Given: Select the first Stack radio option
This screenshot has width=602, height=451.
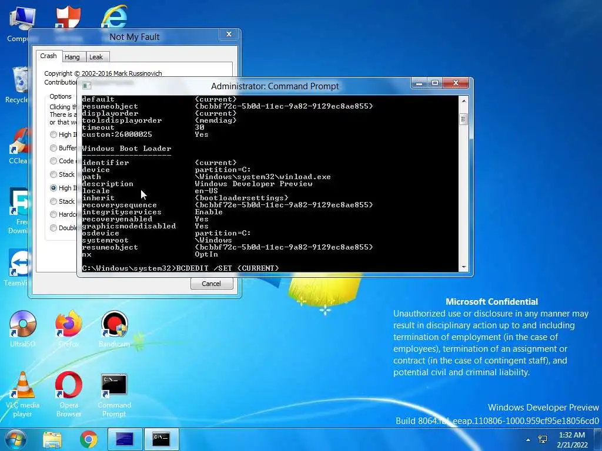Looking at the screenshot, I should (53, 174).
